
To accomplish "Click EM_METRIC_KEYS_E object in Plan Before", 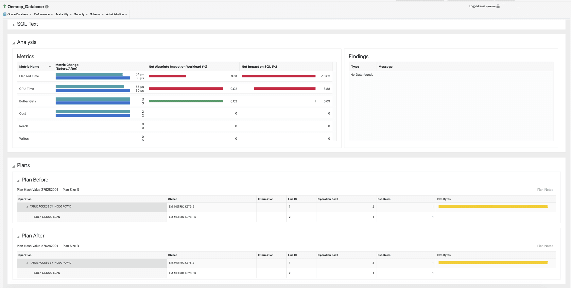I will [181, 206].
